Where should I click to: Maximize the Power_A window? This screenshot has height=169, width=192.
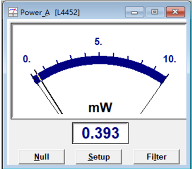(x=155, y=12)
